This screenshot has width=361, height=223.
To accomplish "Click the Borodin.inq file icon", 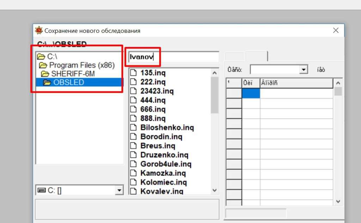I will coord(133,137).
